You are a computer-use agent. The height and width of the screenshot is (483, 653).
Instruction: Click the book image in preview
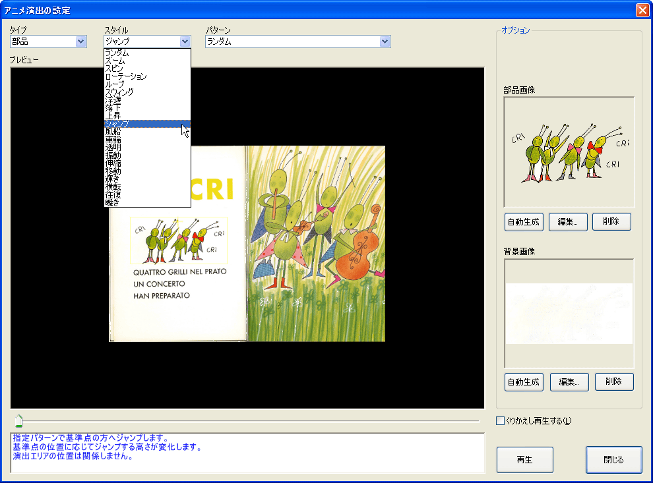(x=247, y=244)
